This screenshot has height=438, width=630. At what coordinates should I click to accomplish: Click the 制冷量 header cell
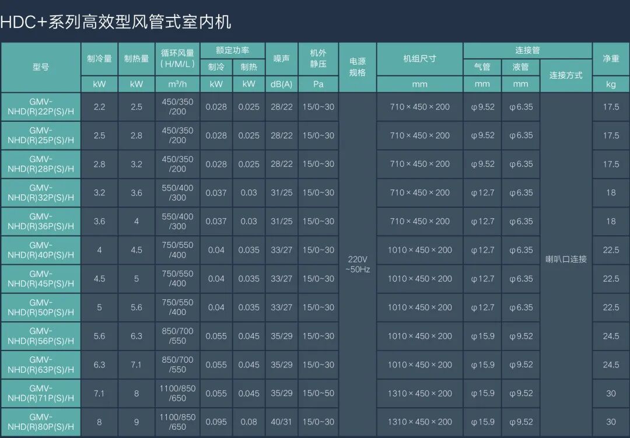point(99,58)
